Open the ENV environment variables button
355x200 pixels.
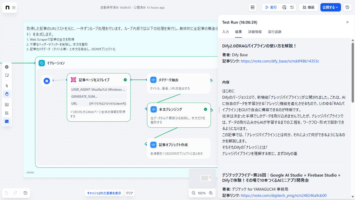[x=253, y=7]
